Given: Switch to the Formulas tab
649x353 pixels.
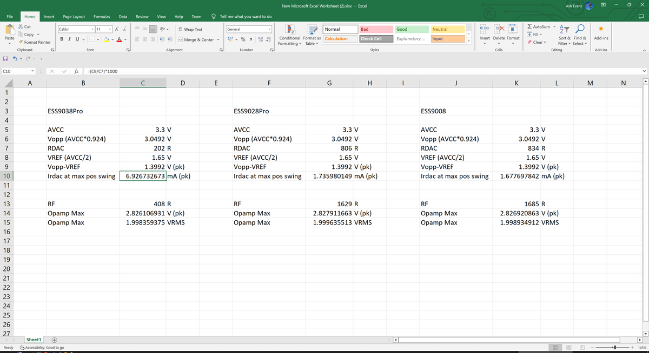Looking at the screenshot, I should (x=102, y=17).
